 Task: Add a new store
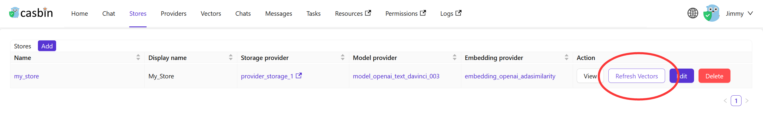[x=47, y=46]
